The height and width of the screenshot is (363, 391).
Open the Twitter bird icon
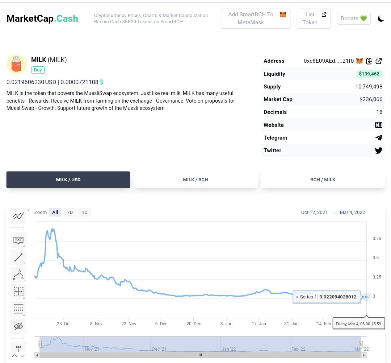(379, 150)
